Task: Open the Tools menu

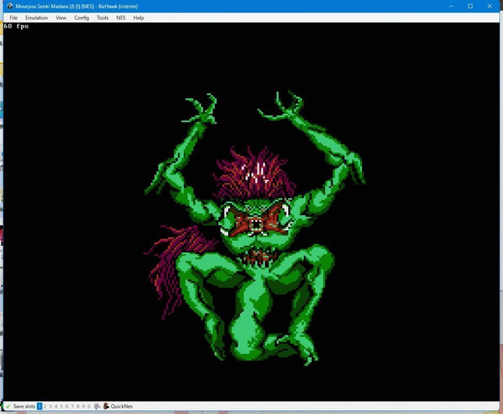Action: coord(103,18)
